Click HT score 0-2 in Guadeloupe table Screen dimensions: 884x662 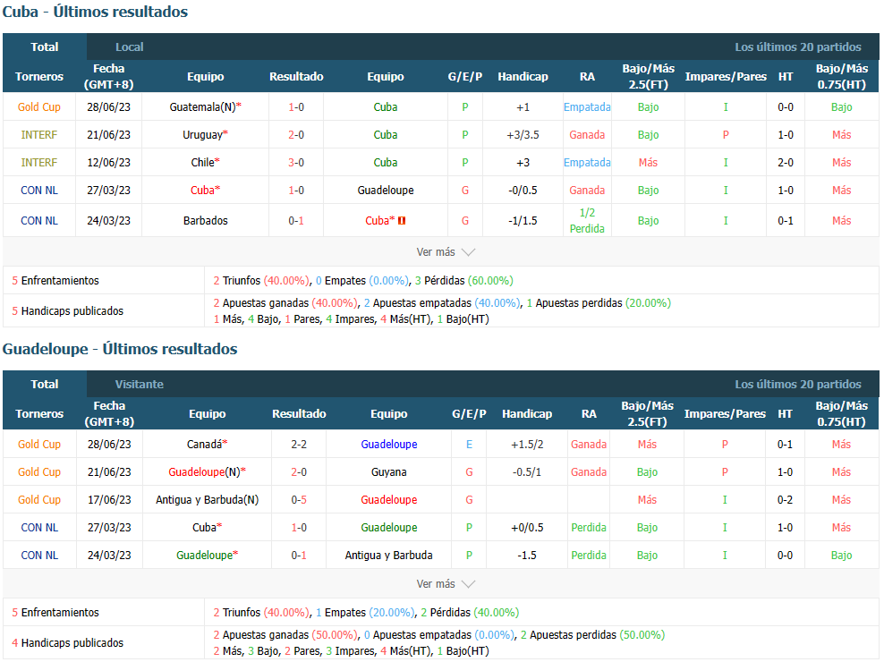[785, 499]
